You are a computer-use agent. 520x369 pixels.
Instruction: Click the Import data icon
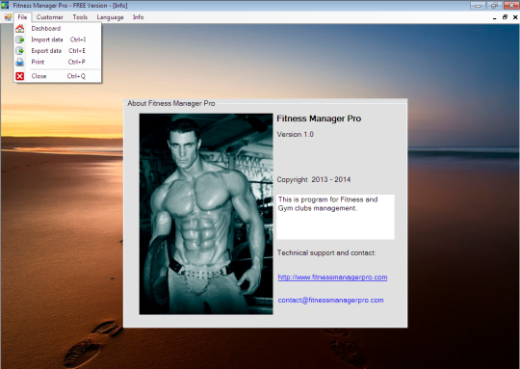click(20, 40)
